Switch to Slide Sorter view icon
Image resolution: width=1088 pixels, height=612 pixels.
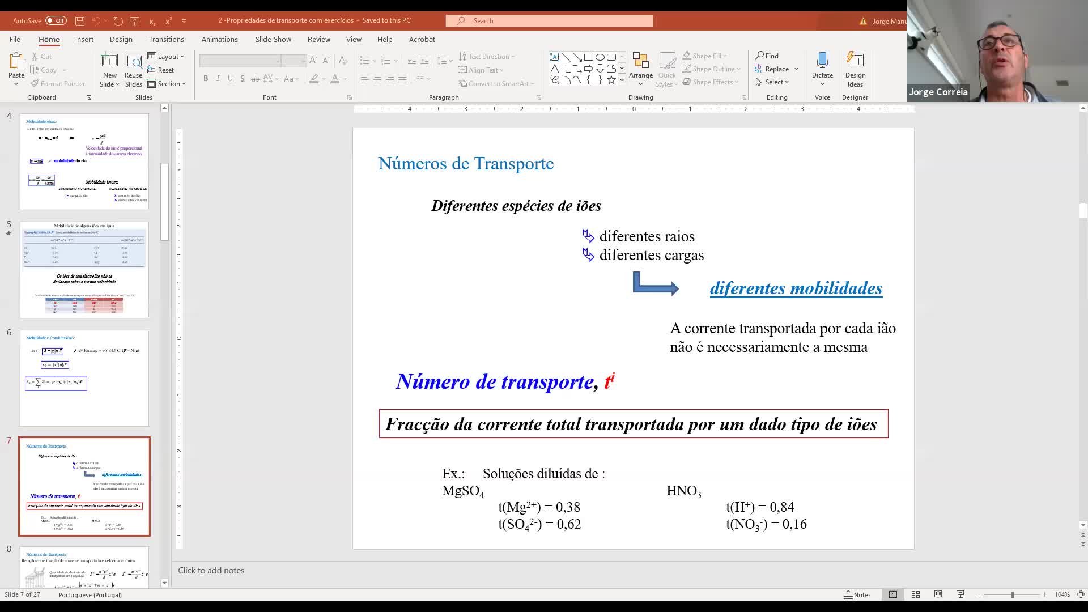coord(915,594)
